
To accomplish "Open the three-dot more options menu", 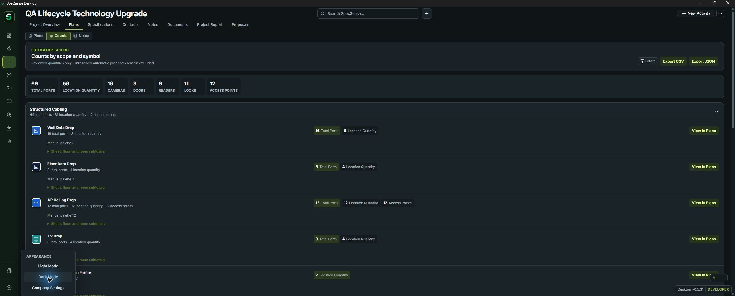I will [720, 13].
